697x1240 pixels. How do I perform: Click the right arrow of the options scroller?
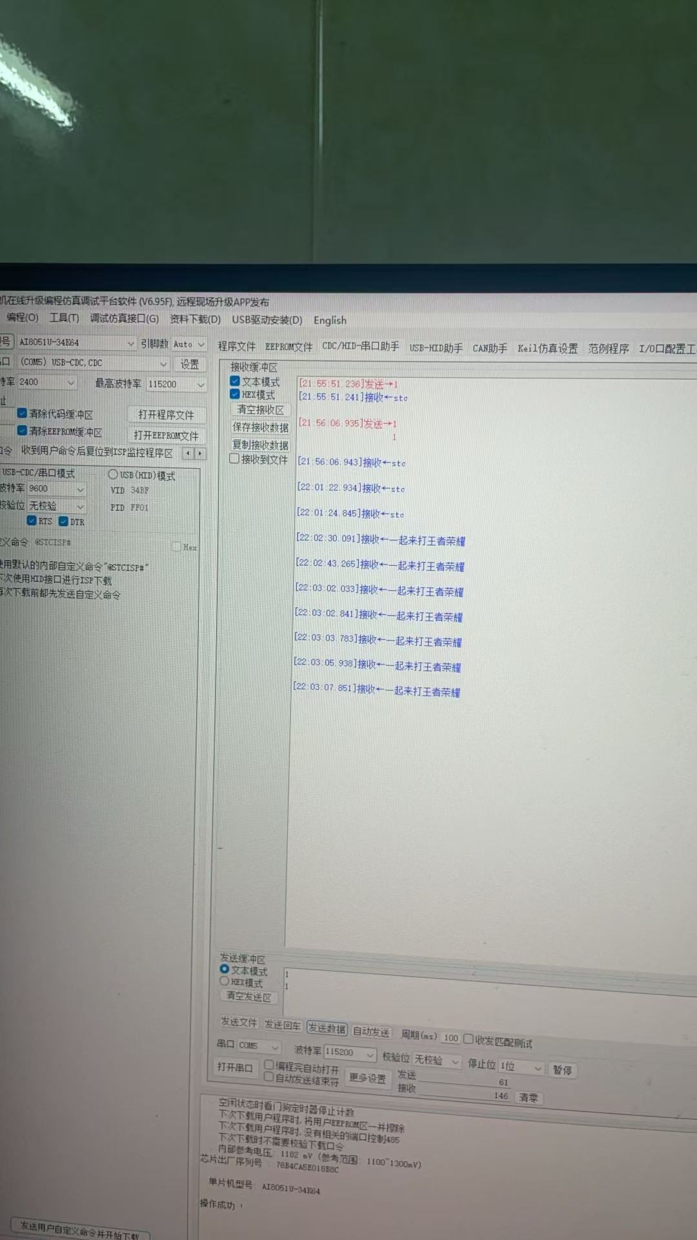(200, 454)
